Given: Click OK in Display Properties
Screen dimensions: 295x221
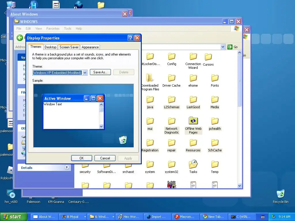Looking at the screenshot, I should (x=82, y=158).
